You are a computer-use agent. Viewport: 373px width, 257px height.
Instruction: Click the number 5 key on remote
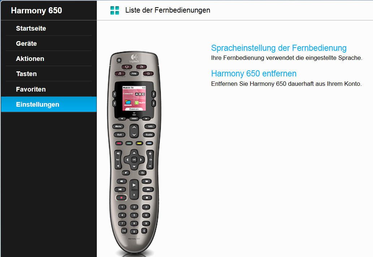[134, 215]
